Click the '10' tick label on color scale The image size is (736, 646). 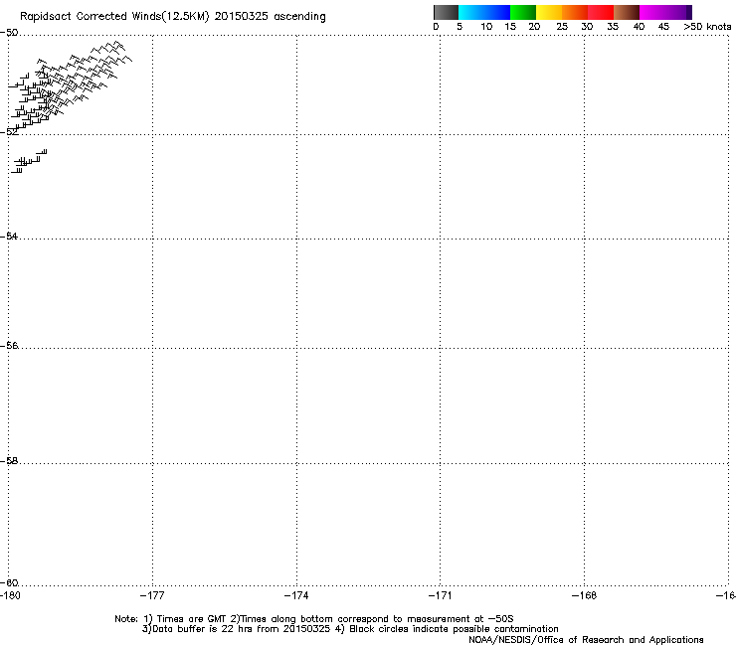coord(486,27)
